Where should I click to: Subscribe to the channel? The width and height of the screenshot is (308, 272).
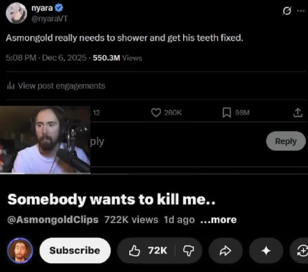pyautogui.click(x=75, y=250)
